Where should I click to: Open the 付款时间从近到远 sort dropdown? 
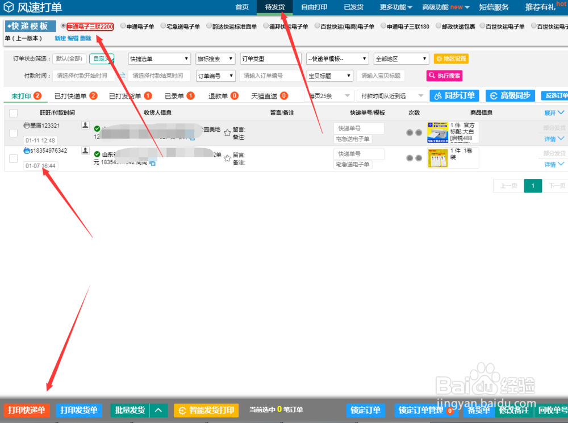tap(391, 96)
